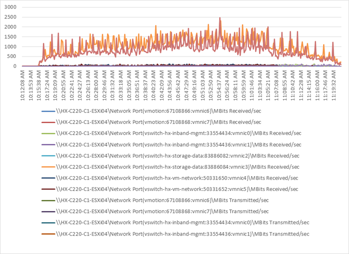The image size is (349, 254).
Task: Click the 500 value on the vertical axis
Action: [x=12, y=57]
